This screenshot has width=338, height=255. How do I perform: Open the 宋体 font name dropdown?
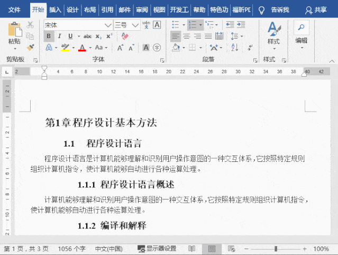click(x=108, y=25)
